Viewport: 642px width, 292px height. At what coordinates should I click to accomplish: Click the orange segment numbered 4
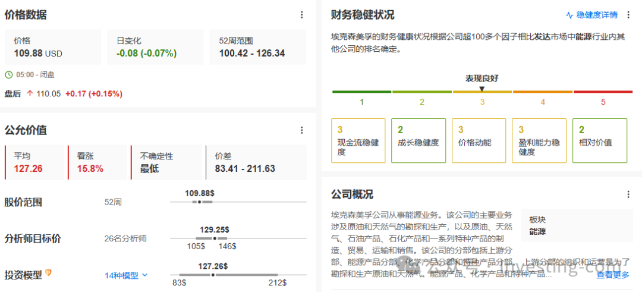click(x=543, y=92)
